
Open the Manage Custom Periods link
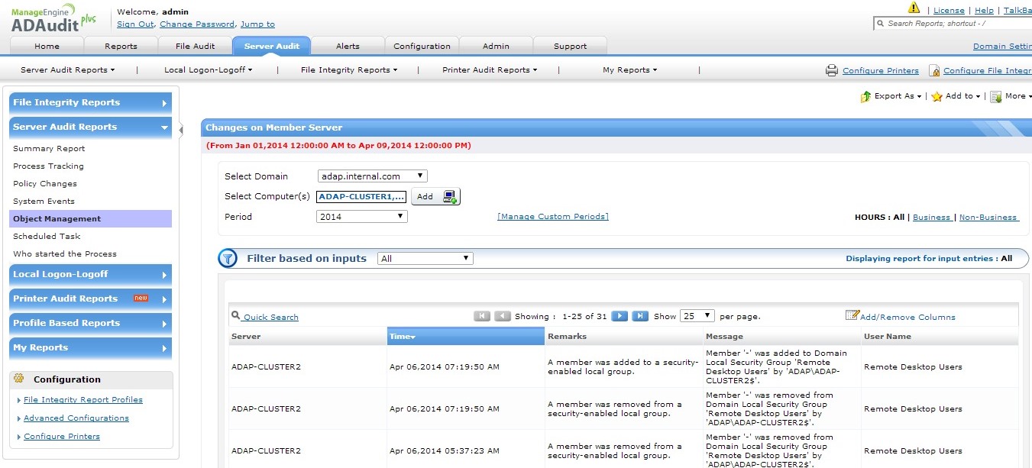552,217
